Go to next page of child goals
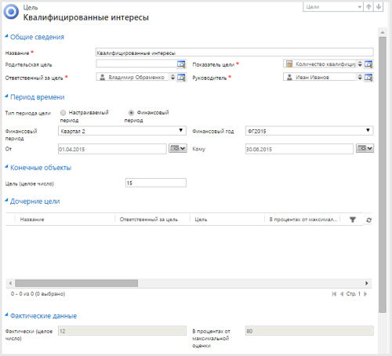Screen dimensions: 392x356 click(x=365, y=294)
